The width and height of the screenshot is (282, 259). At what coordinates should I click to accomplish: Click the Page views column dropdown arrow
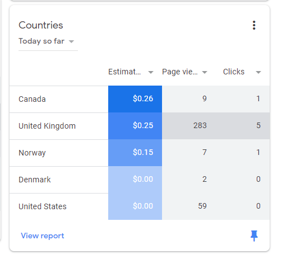(205, 72)
